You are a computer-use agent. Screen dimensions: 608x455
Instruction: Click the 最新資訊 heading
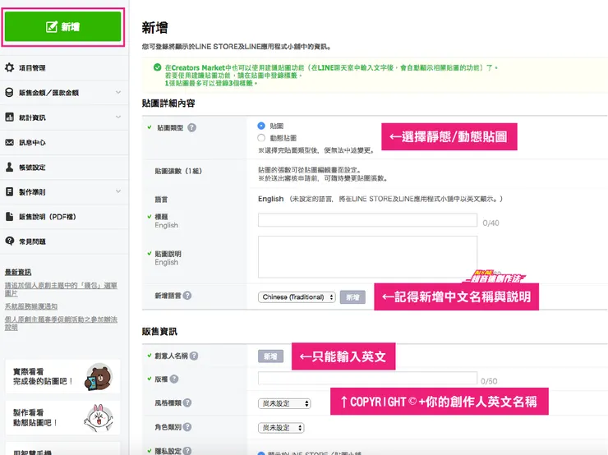click(x=18, y=272)
